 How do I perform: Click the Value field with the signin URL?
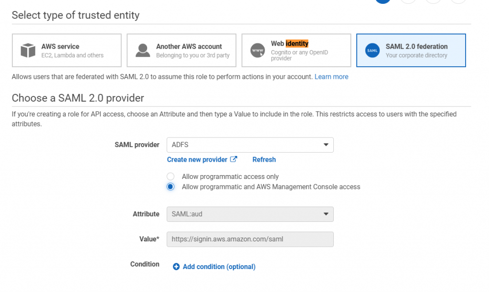tap(250, 240)
